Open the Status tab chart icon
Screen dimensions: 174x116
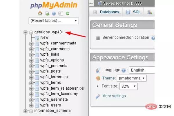click(149, 12)
